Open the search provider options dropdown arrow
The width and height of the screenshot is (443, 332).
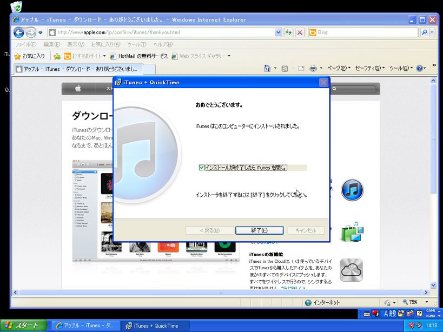[x=432, y=32]
